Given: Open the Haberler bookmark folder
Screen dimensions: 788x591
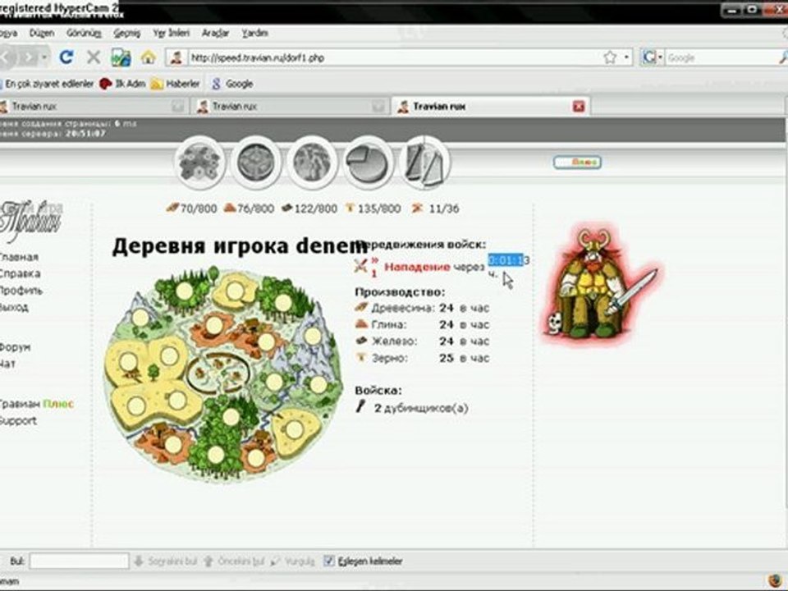Looking at the screenshot, I should (176, 84).
